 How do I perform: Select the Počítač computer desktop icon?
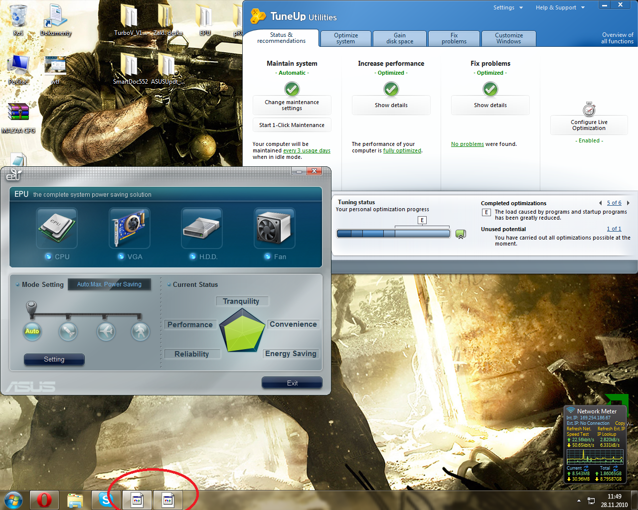[18, 69]
